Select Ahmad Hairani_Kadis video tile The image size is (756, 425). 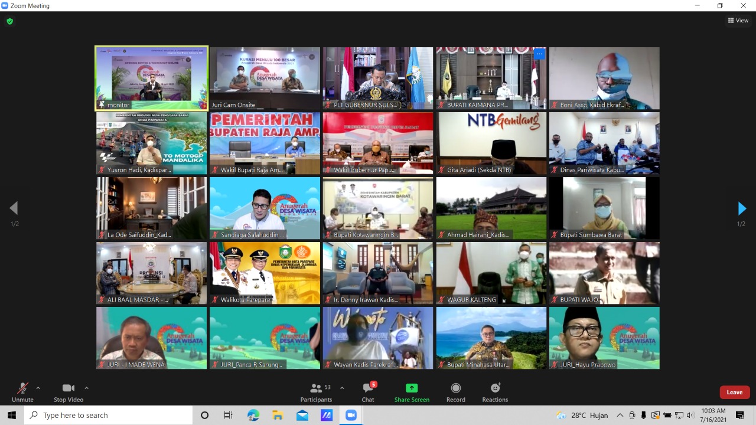pyautogui.click(x=491, y=208)
